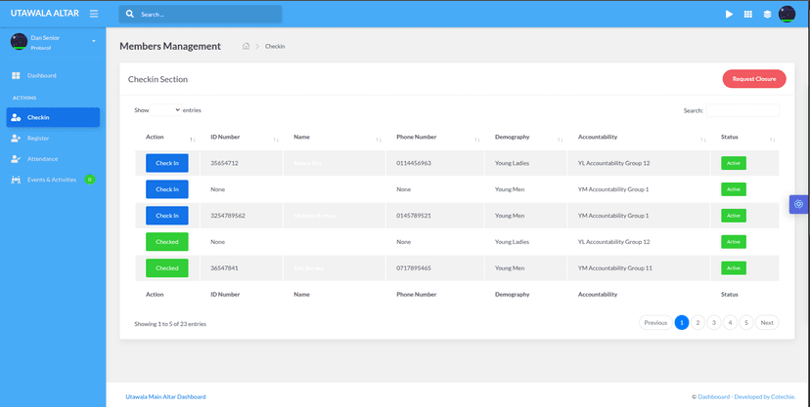Screen dimensions: 810x407
Task: Click the play icon in top bar
Action: click(x=729, y=15)
